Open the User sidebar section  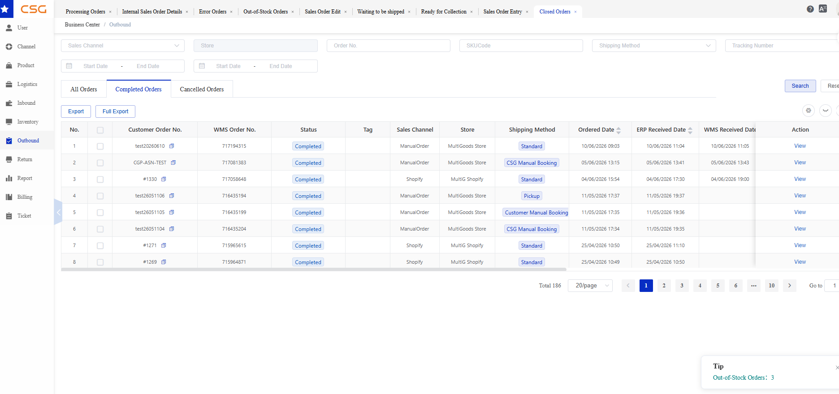coord(22,28)
